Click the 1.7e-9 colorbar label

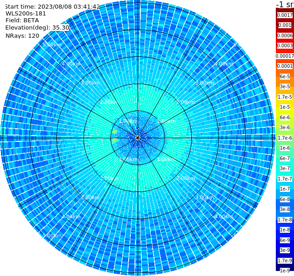[285, 261]
